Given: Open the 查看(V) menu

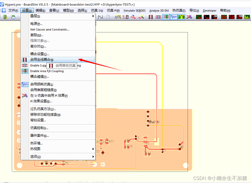Looking at the screenshot, I should point(54,11).
